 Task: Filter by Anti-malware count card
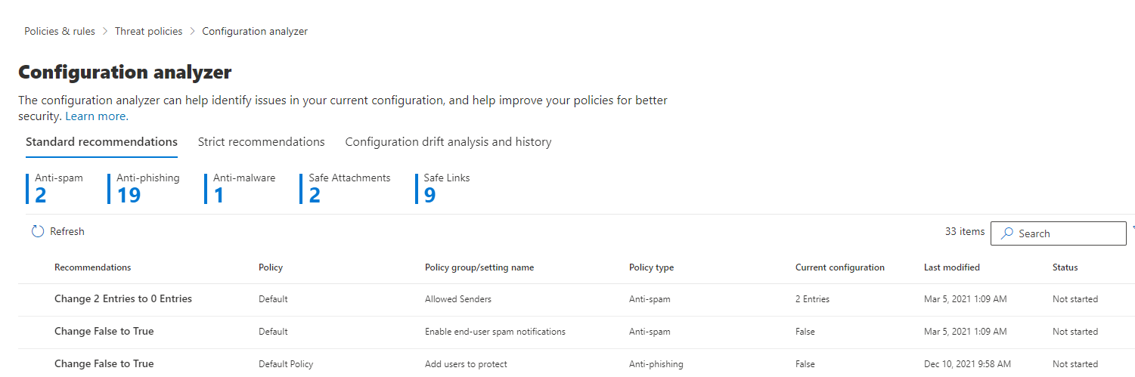(243, 189)
